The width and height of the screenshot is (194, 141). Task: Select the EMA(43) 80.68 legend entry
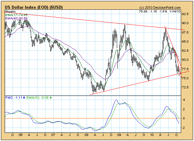[x=17, y=18]
